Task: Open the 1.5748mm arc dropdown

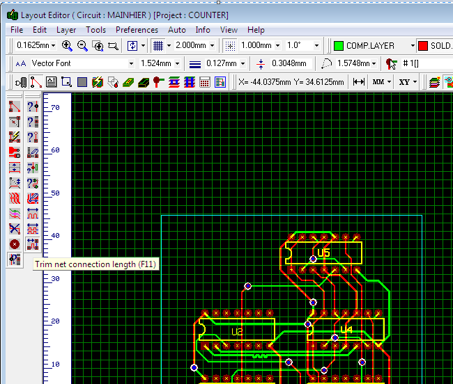Action: tap(374, 63)
